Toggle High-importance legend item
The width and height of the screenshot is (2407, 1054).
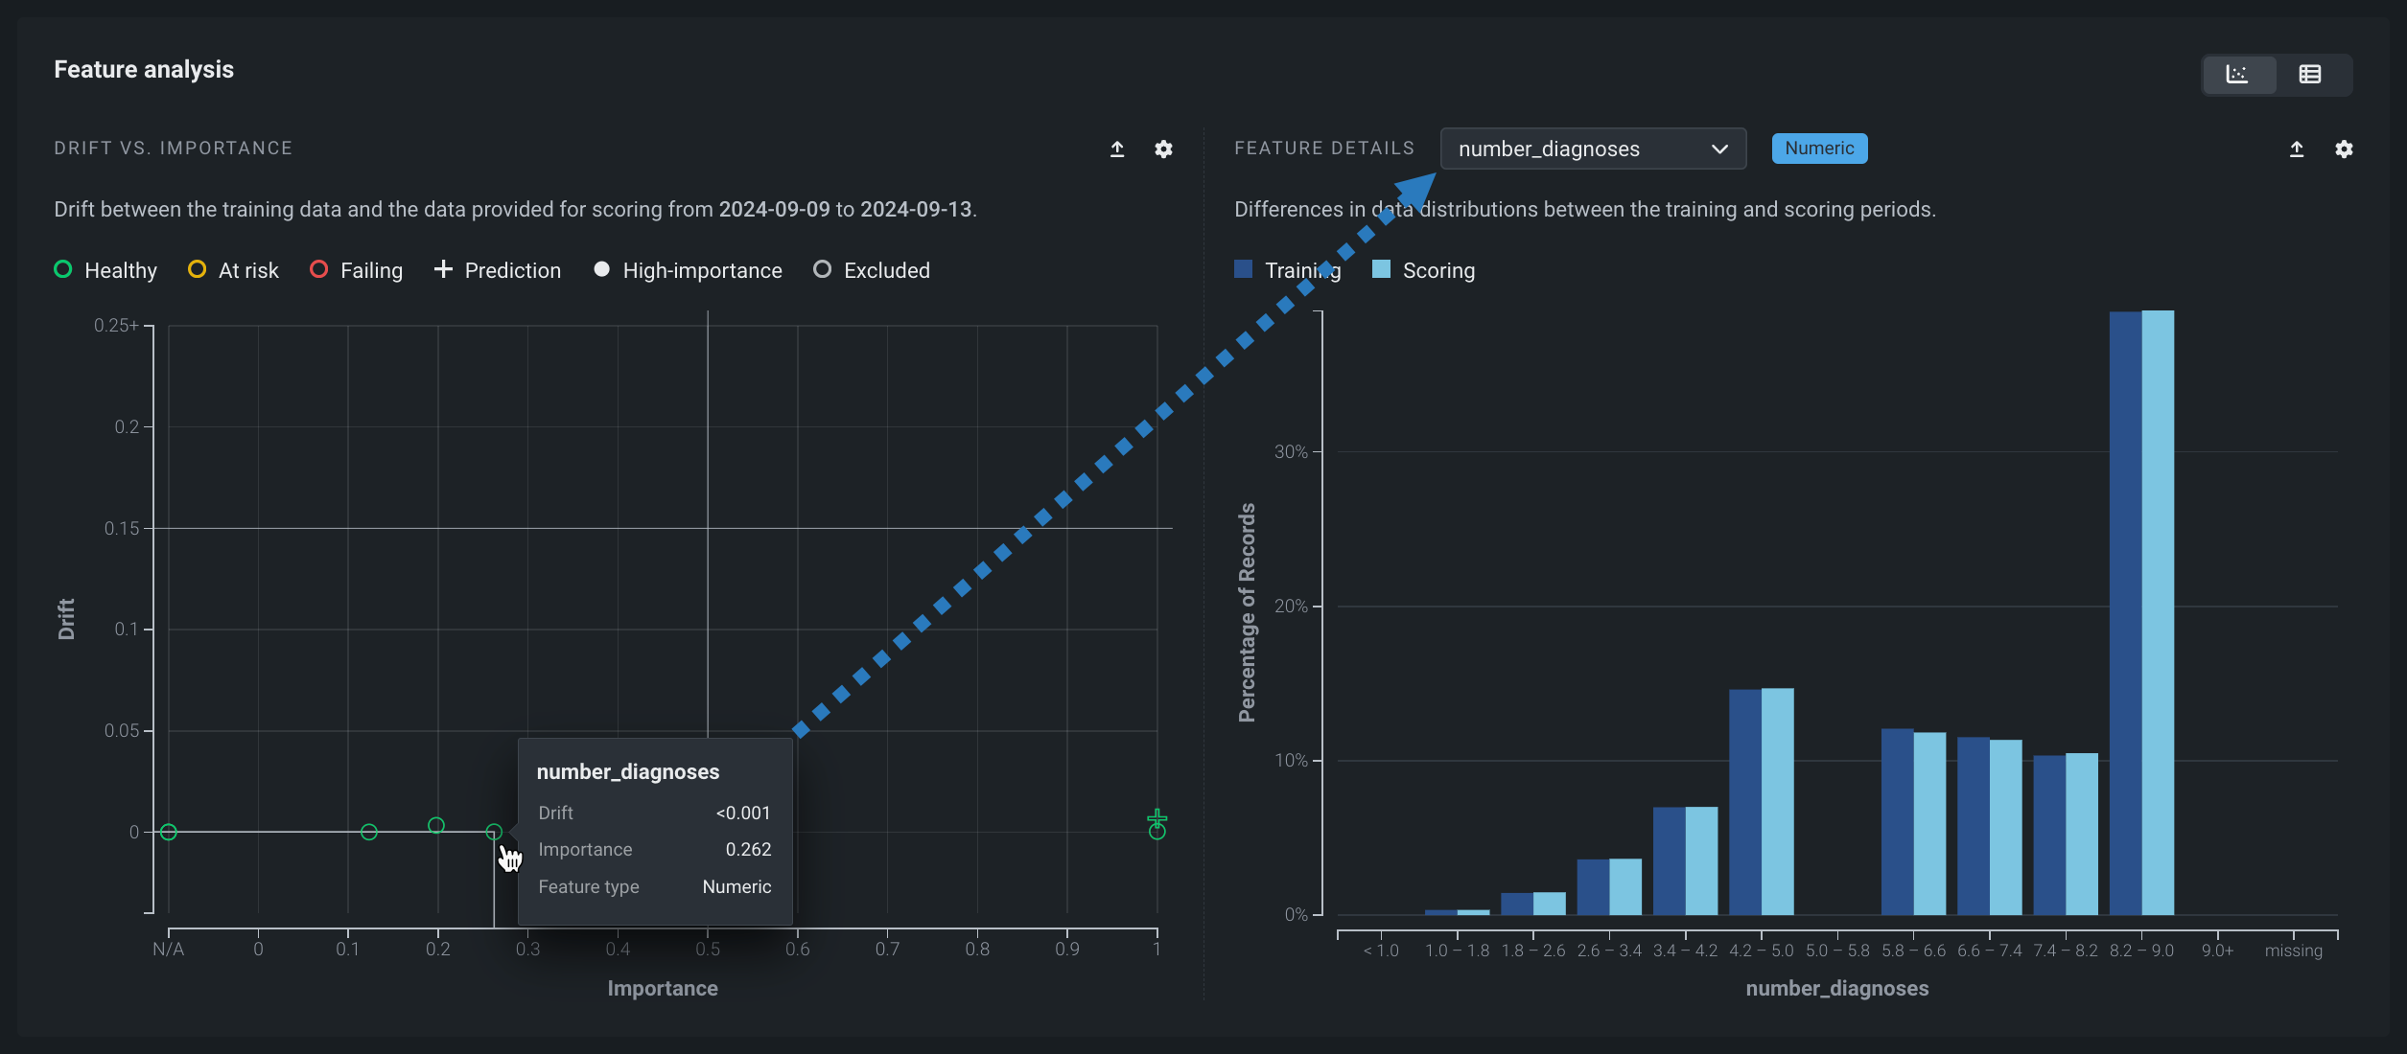pyautogui.click(x=689, y=270)
